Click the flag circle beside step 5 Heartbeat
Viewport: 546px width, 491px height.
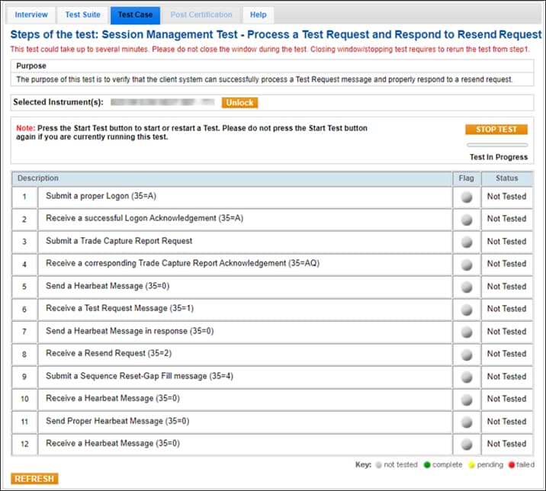466,287
